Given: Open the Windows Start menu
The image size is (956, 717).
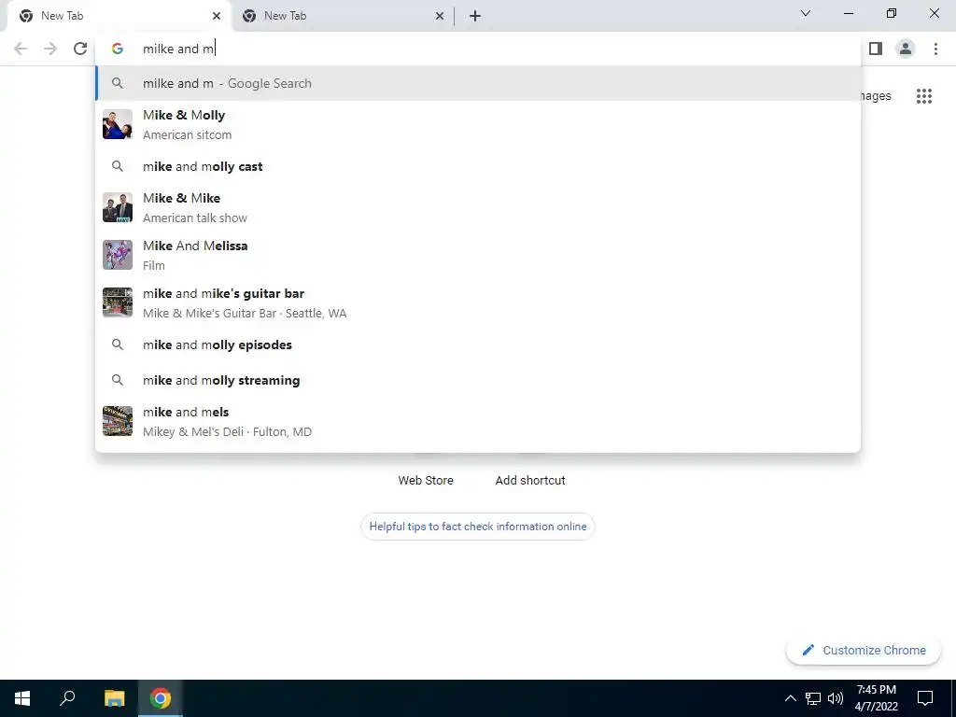Looking at the screenshot, I should pyautogui.click(x=22, y=698).
